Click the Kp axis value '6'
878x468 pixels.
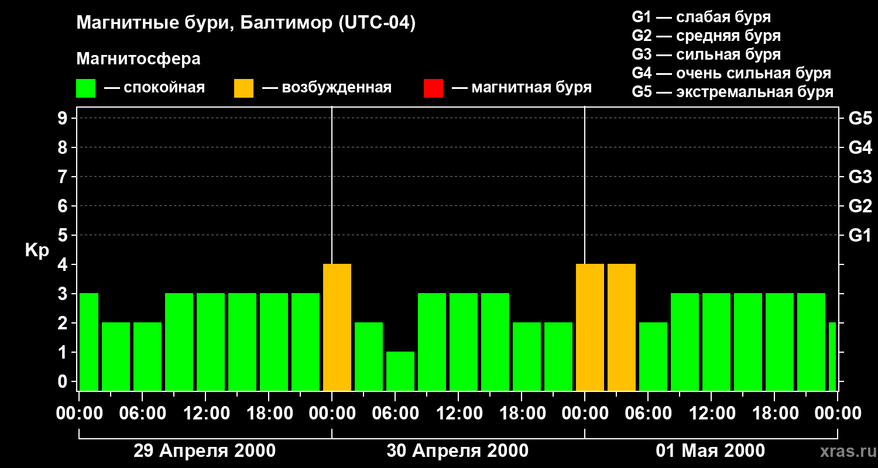coord(64,206)
